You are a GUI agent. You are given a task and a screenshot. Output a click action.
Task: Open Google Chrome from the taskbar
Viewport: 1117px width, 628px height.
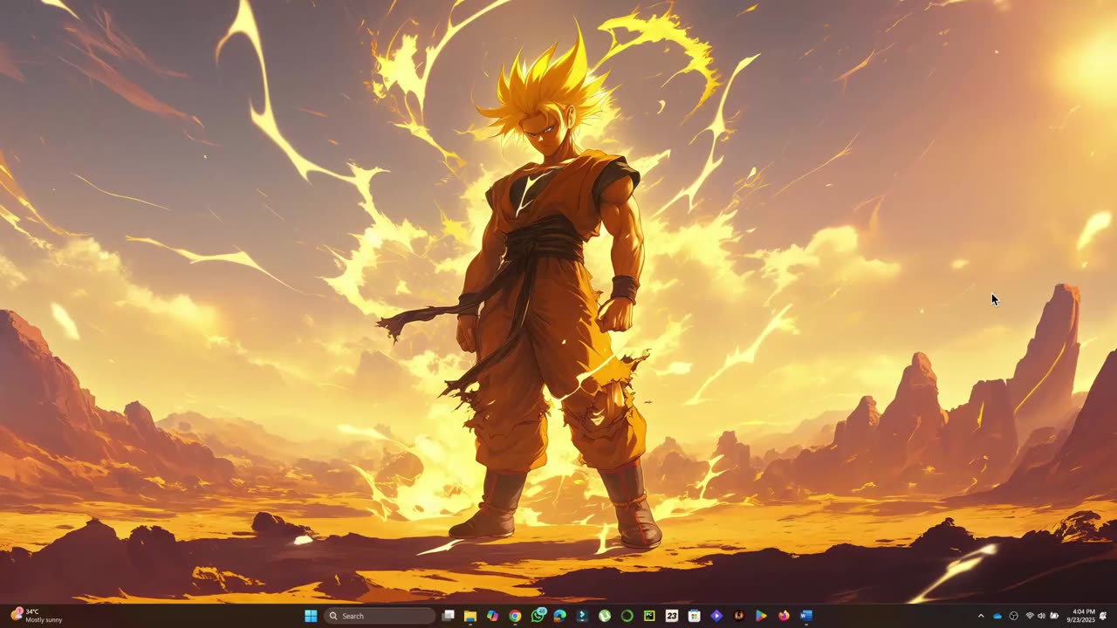(x=515, y=616)
